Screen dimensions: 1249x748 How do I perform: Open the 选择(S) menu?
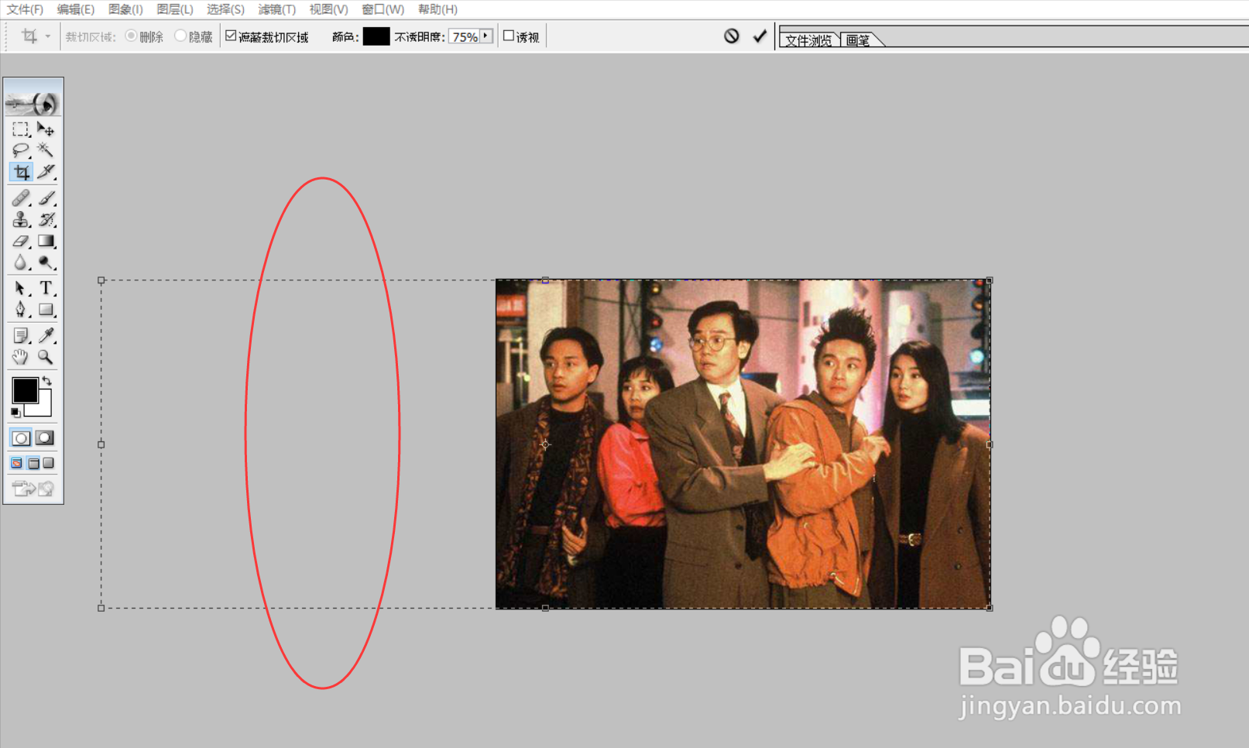tap(225, 9)
